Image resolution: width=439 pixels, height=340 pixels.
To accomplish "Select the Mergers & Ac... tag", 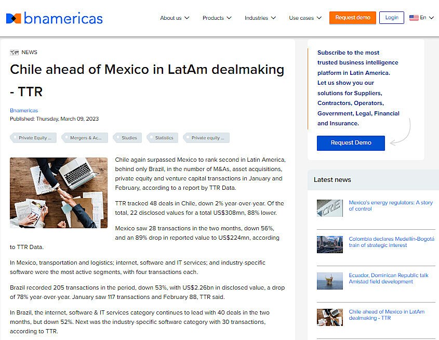I will pyautogui.click(x=85, y=138).
